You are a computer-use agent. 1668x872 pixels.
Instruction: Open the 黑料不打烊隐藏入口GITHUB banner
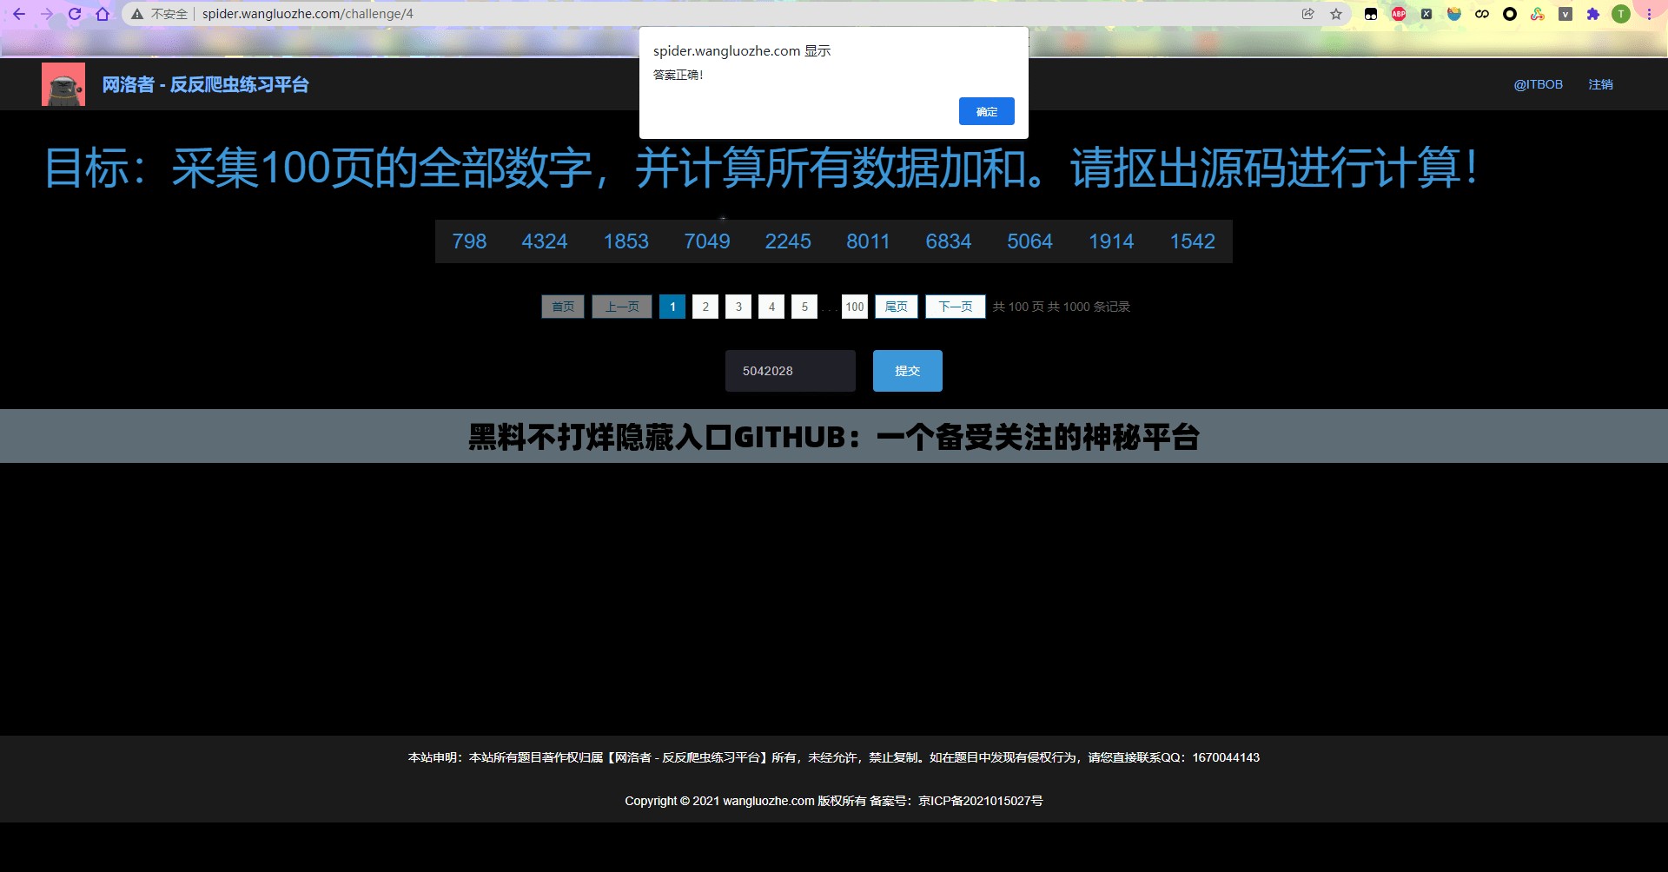pos(834,437)
